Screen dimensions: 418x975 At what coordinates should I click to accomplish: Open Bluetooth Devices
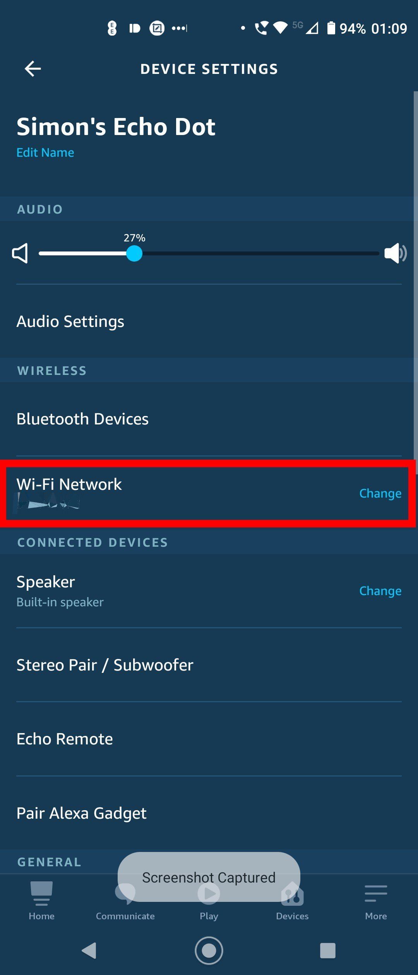pyautogui.click(x=82, y=419)
